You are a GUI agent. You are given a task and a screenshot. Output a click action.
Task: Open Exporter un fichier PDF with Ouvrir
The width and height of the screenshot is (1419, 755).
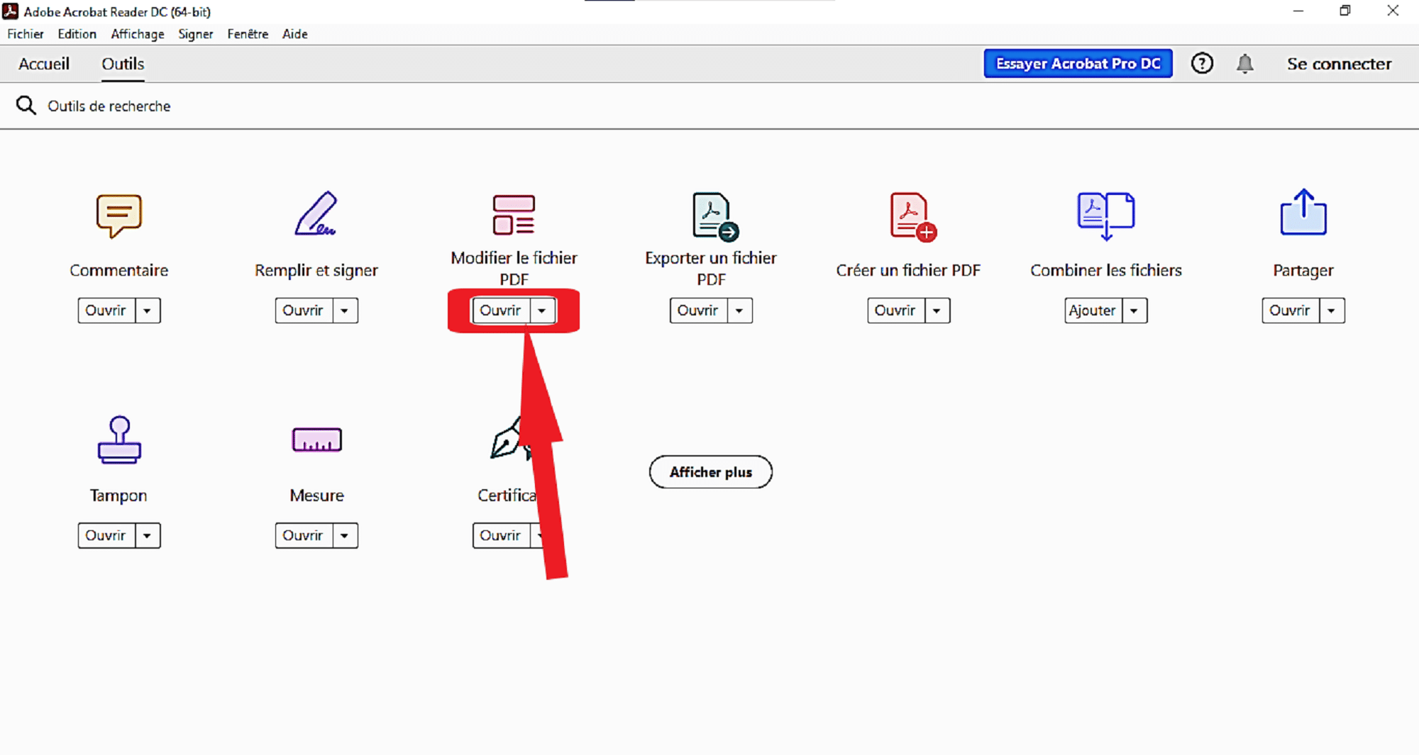[697, 311]
